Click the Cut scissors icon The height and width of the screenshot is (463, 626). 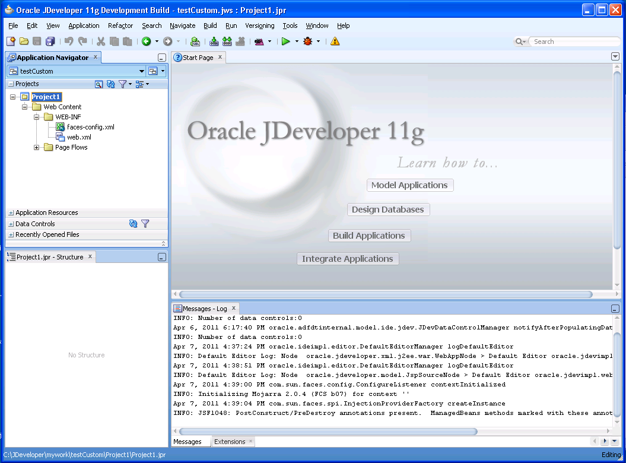pos(101,41)
